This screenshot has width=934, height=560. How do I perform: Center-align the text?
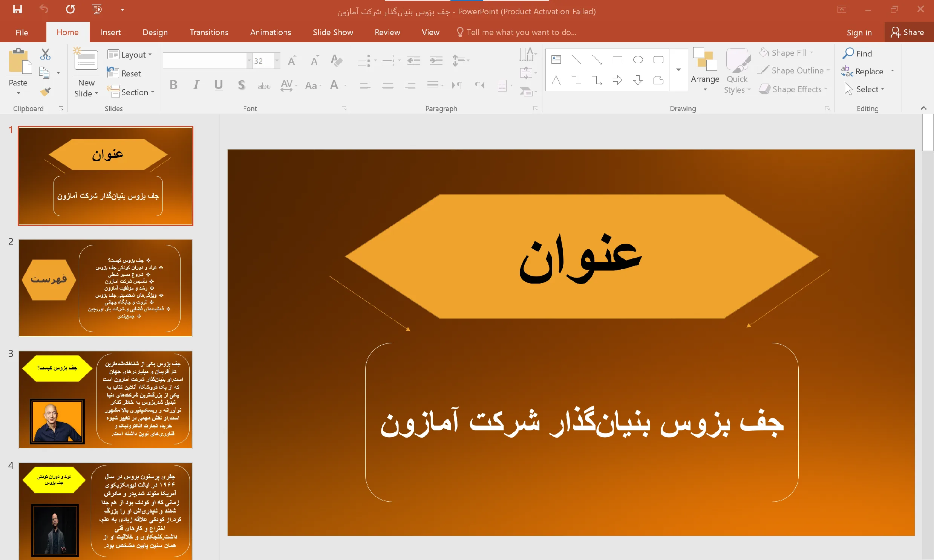(x=387, y=85)
